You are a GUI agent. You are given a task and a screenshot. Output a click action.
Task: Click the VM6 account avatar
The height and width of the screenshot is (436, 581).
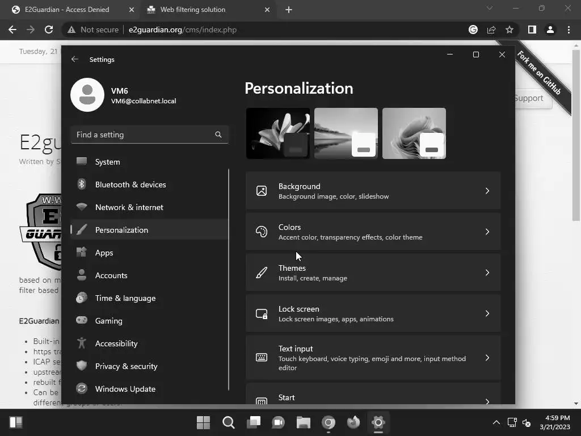pyautogui.click(x=87, y=95)
